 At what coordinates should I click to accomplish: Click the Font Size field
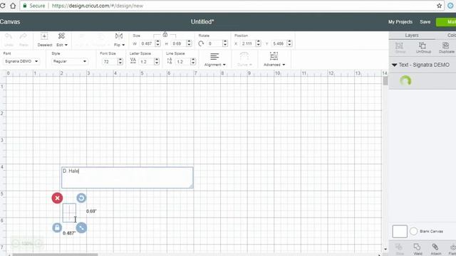coord(110,62)
